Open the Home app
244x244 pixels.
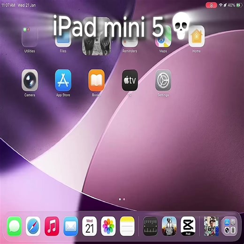[x=197, y=36]
